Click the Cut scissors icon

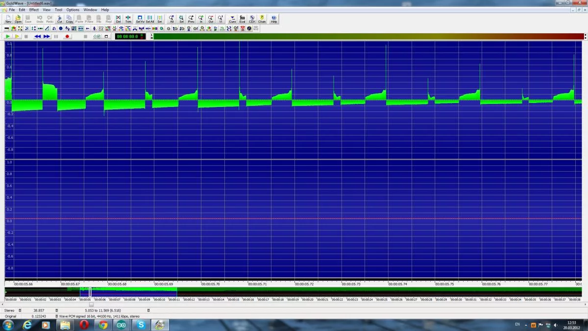pos(60,19)
